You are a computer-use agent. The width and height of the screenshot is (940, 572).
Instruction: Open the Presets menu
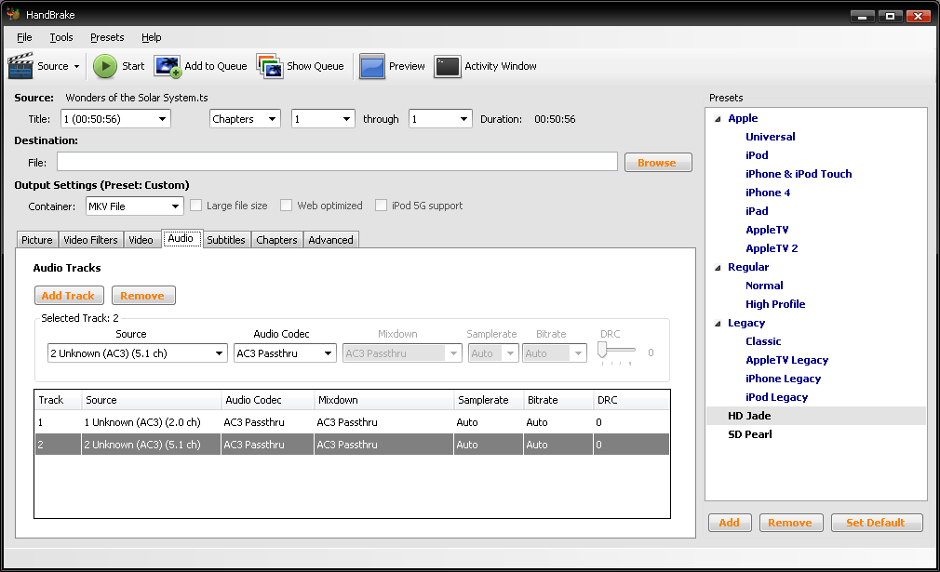point(107,37)
